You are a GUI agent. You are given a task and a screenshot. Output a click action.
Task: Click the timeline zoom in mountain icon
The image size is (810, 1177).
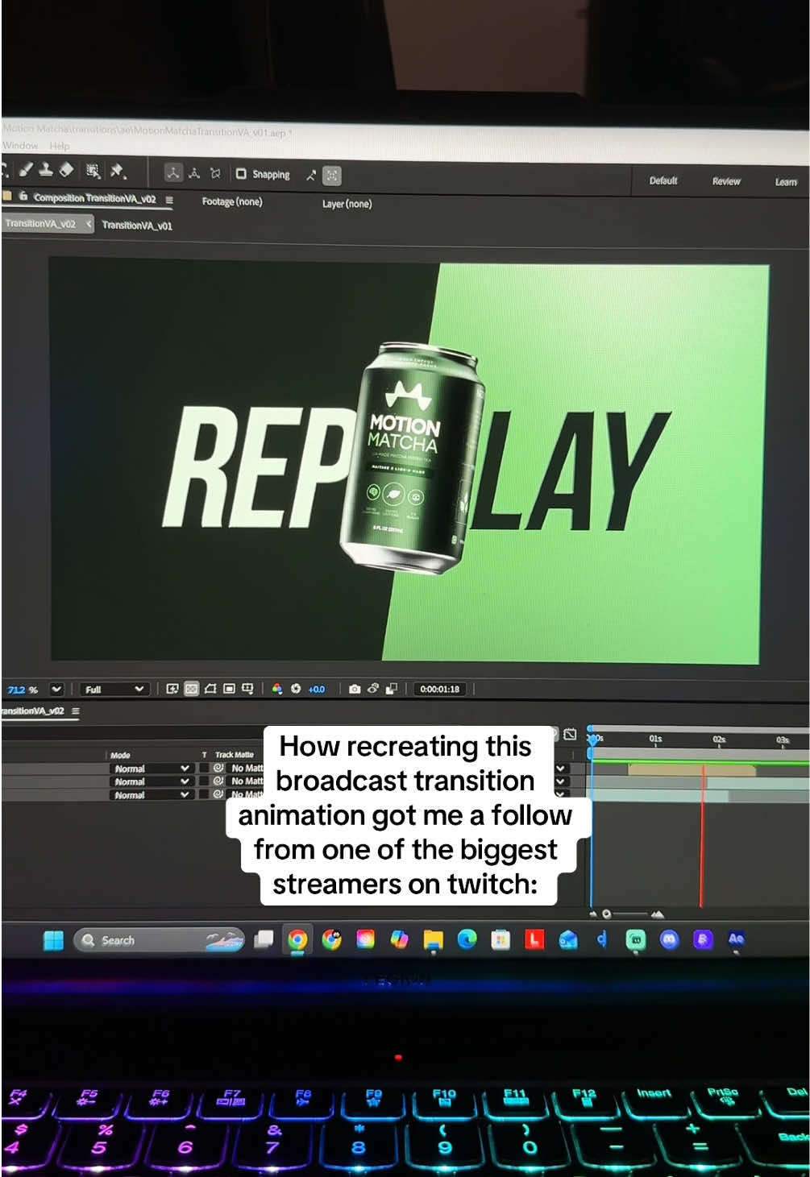(658, 914)
